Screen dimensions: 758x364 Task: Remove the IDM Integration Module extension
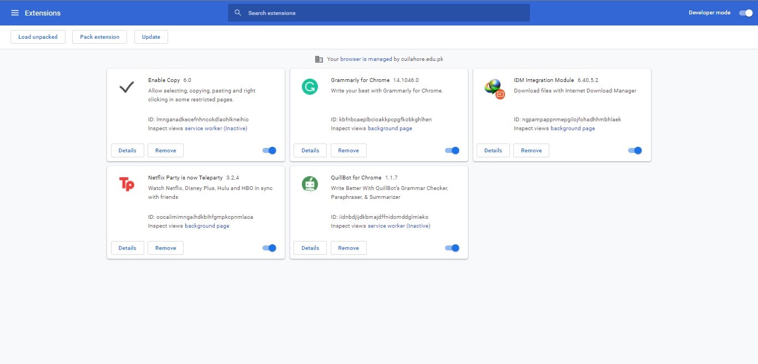pos(531,151)
